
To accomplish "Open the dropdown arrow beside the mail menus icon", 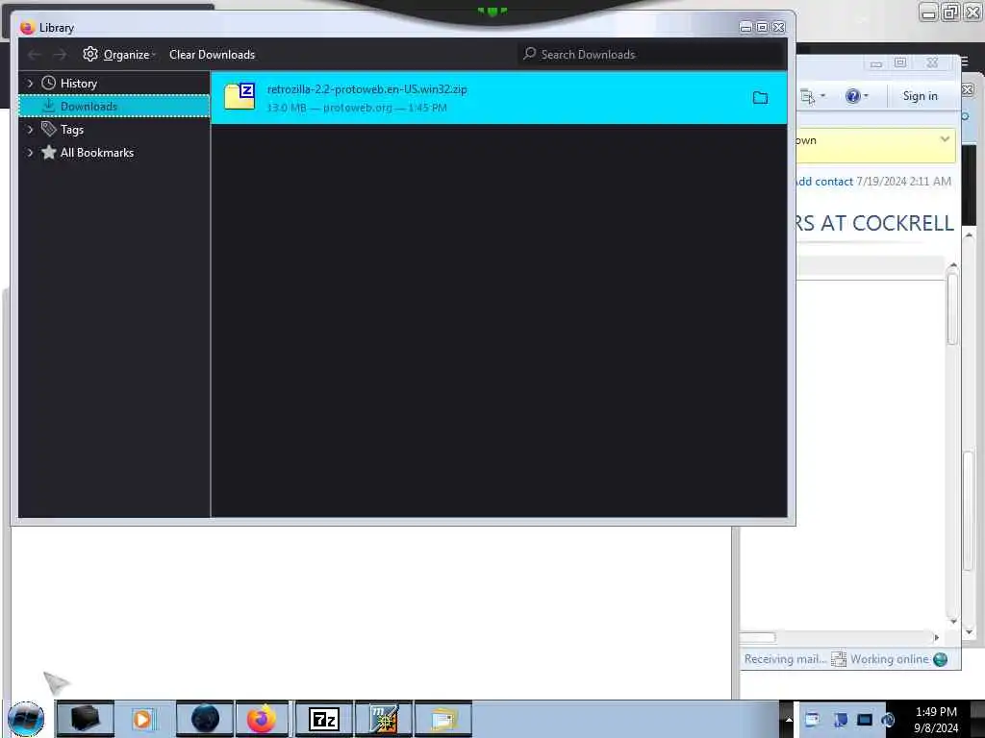I will click(x=823, y=96).
